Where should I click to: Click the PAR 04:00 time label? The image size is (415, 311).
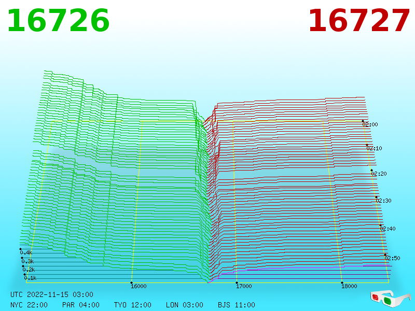click(x=81, y=305)
